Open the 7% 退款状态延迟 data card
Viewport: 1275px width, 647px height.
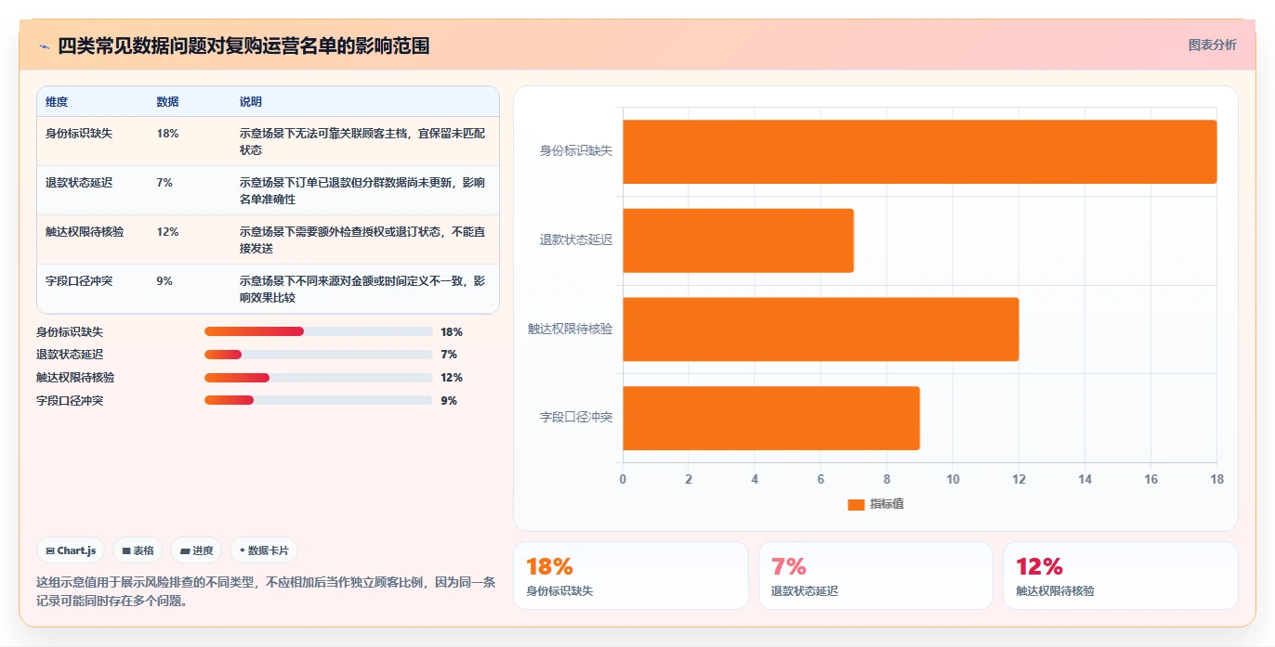(x=875, y=576)
